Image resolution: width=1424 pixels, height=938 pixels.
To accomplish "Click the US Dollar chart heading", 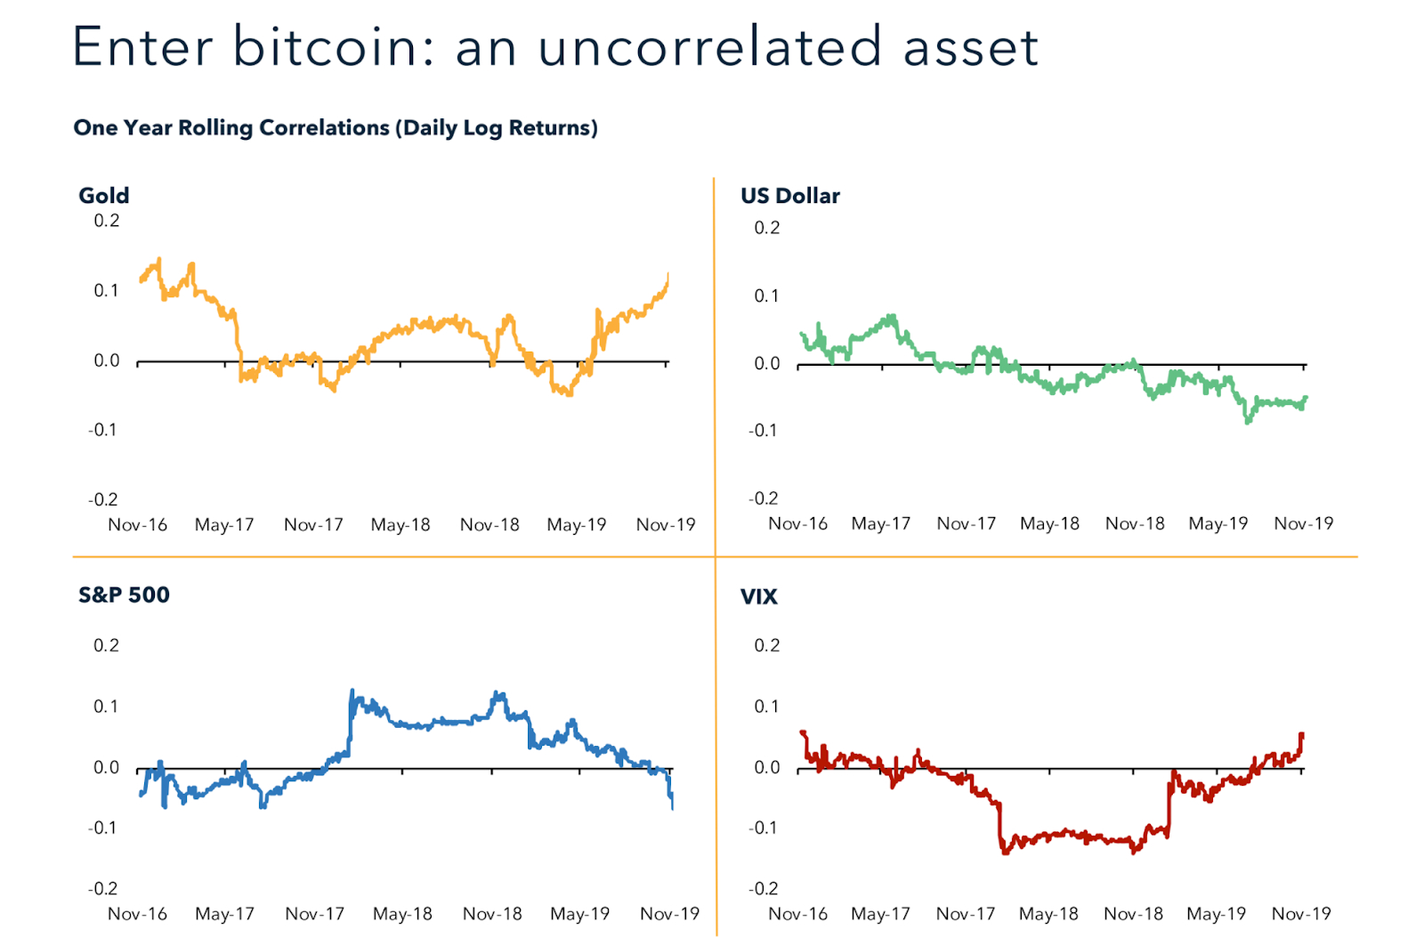I will (789, 196).
